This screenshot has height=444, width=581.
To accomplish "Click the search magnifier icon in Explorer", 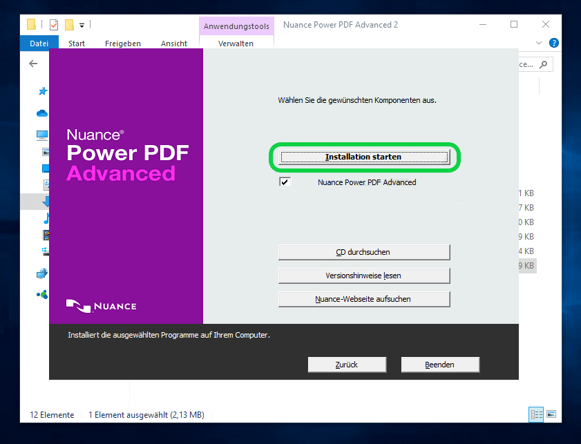I will pyautogui.click(x=544, y=64).
